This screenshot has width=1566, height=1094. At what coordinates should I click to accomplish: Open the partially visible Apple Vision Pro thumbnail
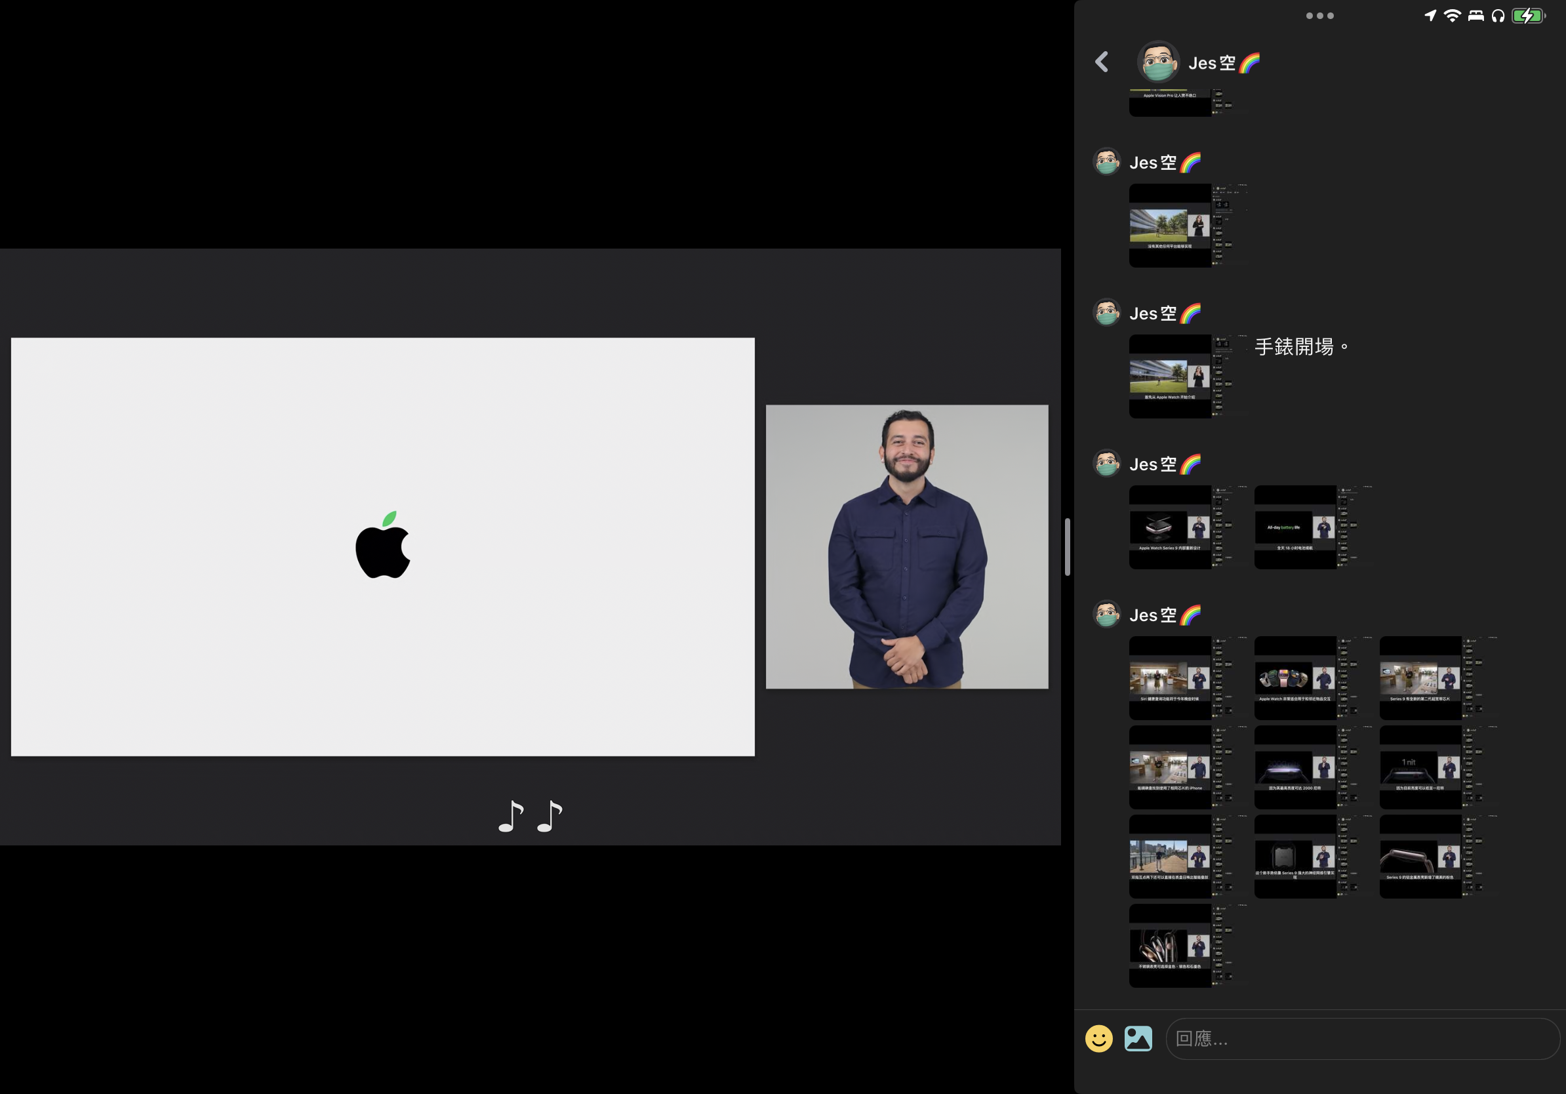tap(1188, 102)
